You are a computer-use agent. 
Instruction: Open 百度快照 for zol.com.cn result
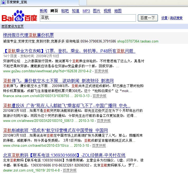click(69, 170)
